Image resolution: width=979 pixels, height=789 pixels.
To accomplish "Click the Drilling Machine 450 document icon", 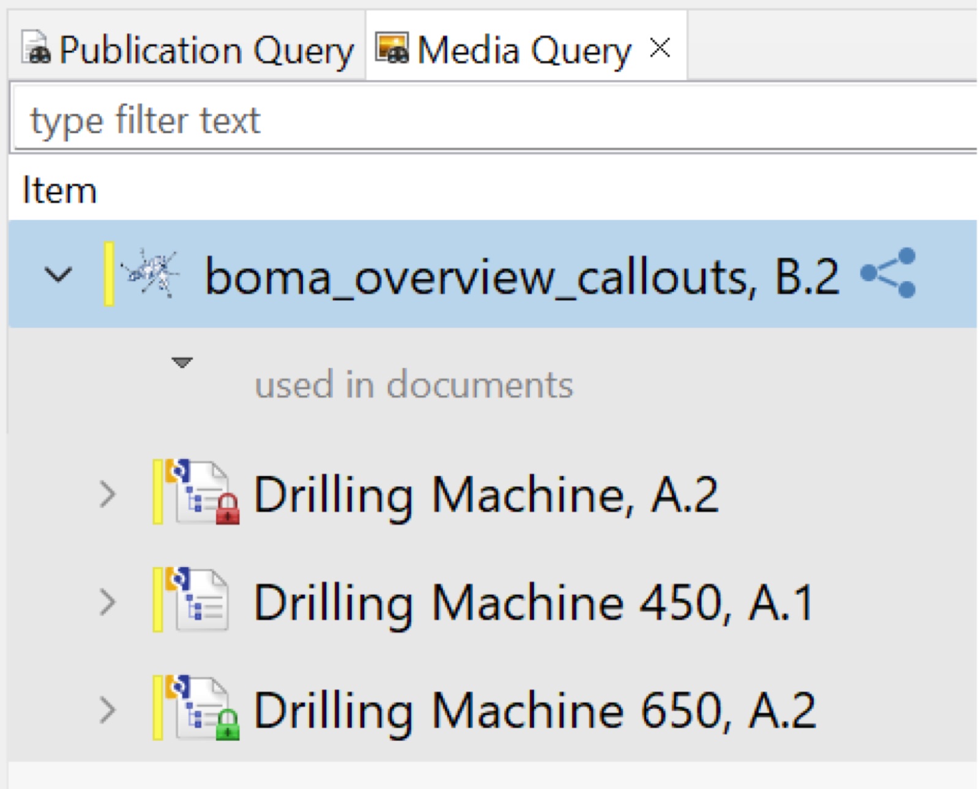I will 198,600.
